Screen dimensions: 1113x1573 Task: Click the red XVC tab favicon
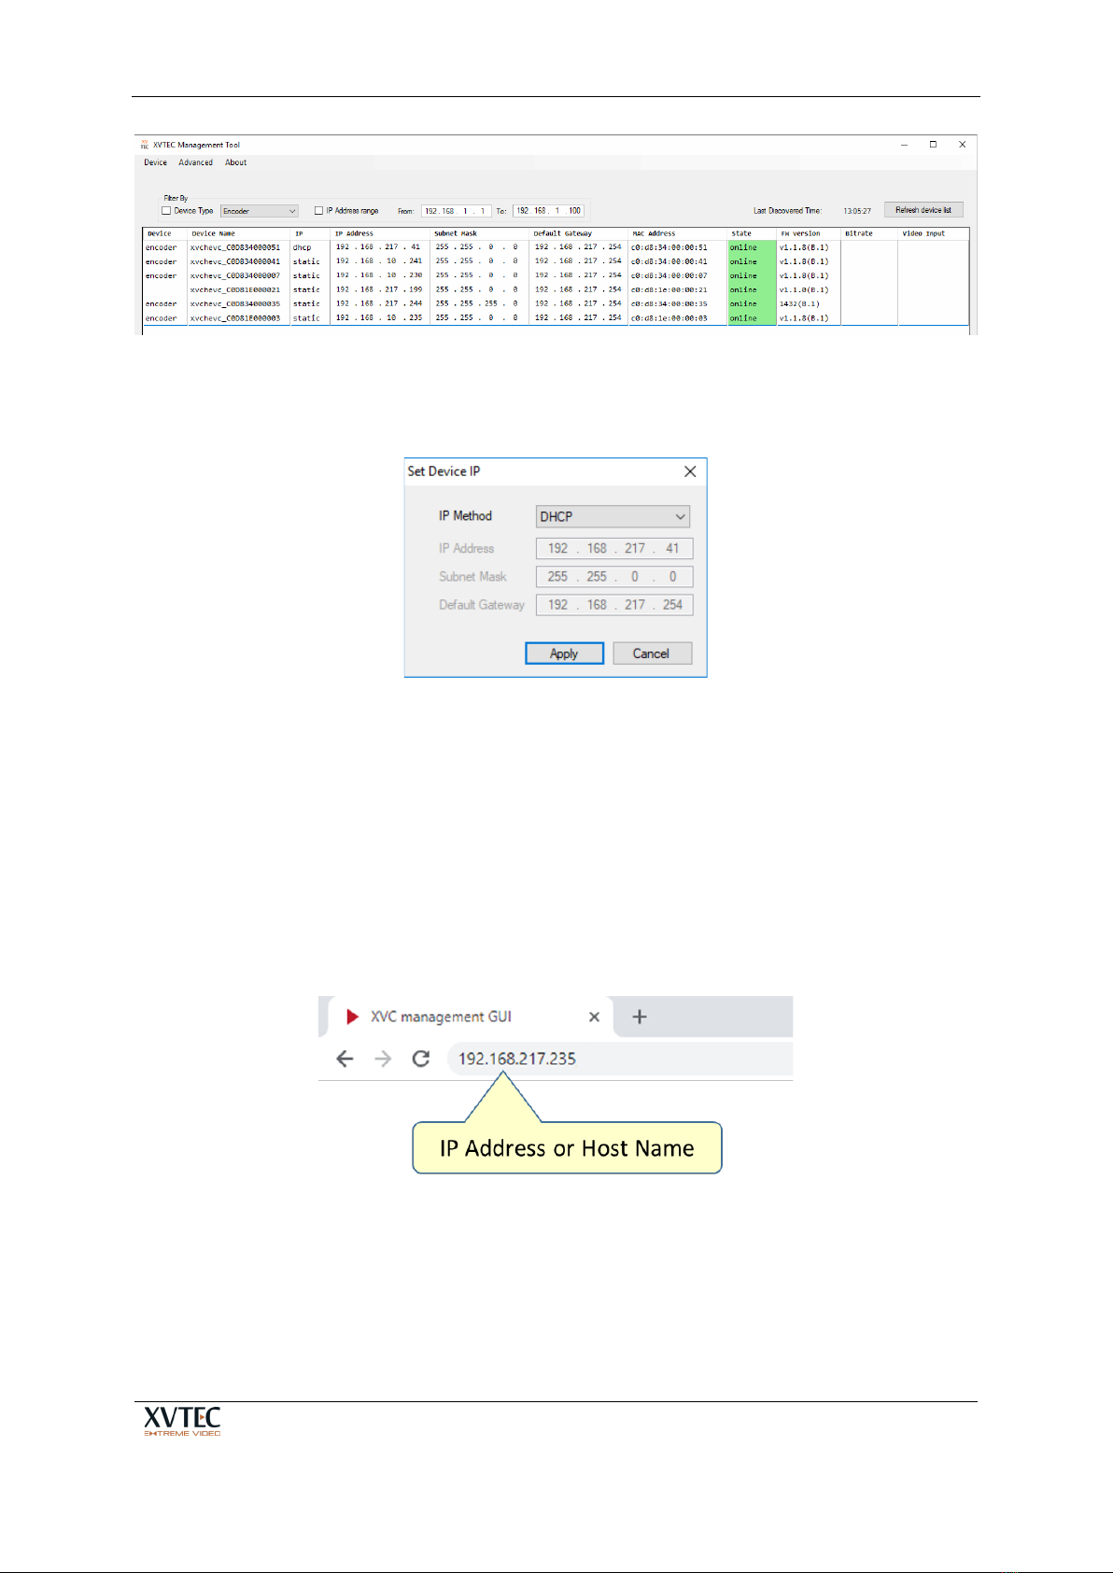[352, 1017]
